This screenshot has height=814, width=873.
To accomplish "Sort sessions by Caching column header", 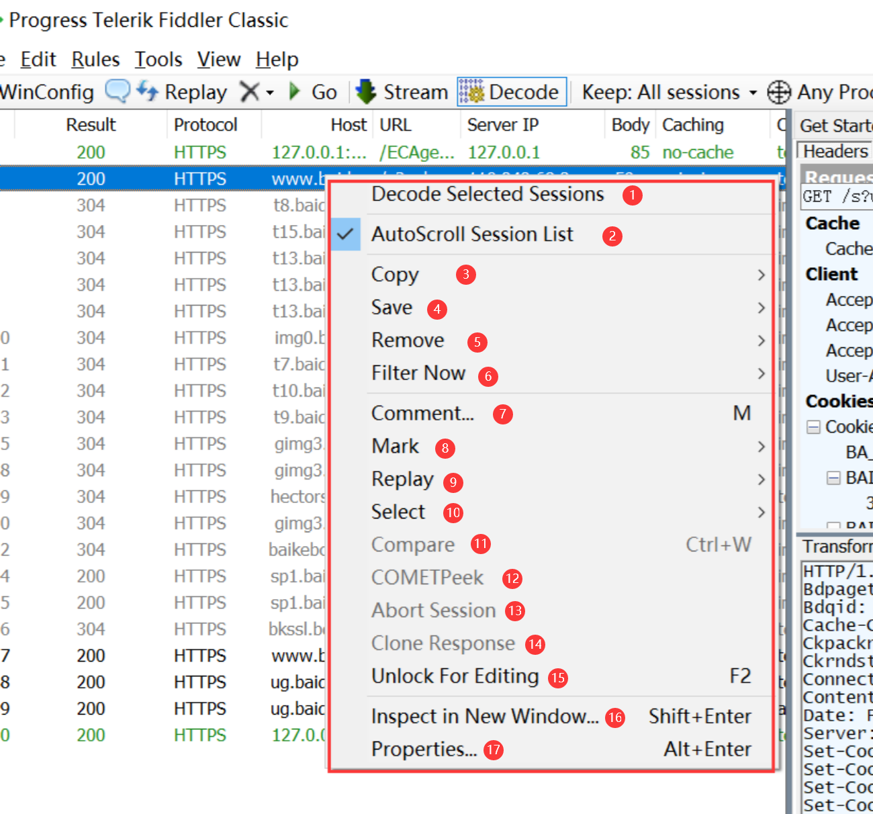I will point(712,125).
